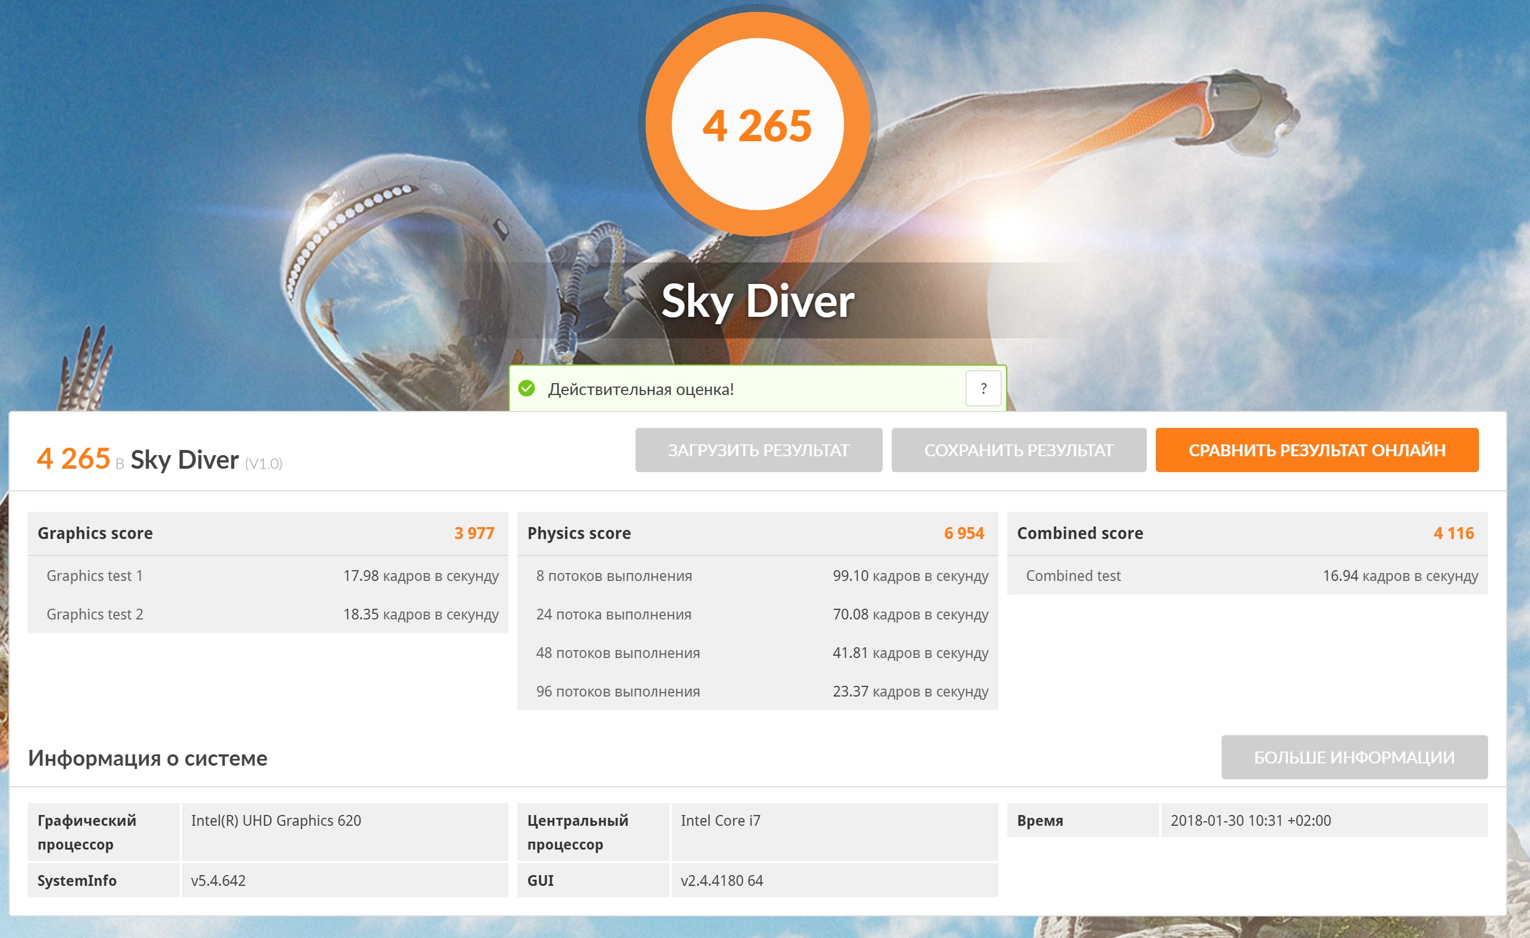
Task: Select the Graphics test 2 row label
Action: click(95, 614)
